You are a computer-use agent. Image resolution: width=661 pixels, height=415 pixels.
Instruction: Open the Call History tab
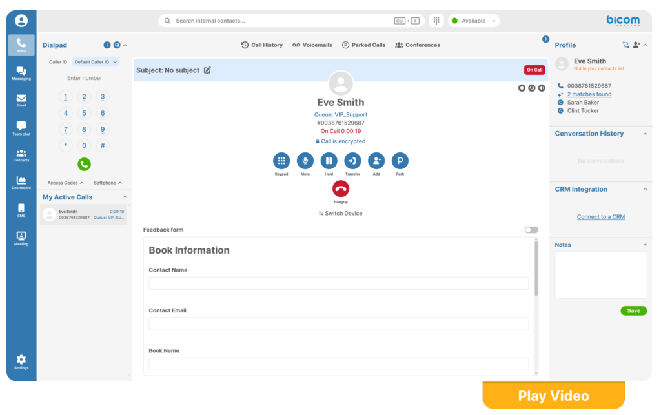(x=262, y=45)
